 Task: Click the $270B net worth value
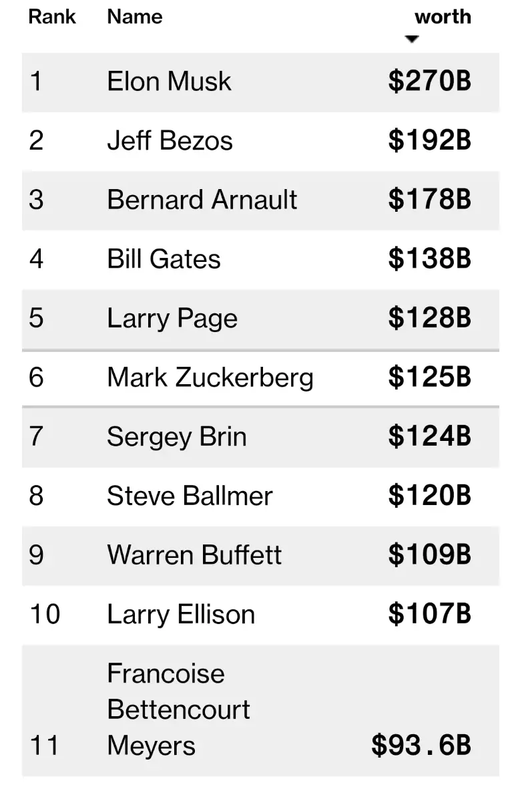coord(429,82)
